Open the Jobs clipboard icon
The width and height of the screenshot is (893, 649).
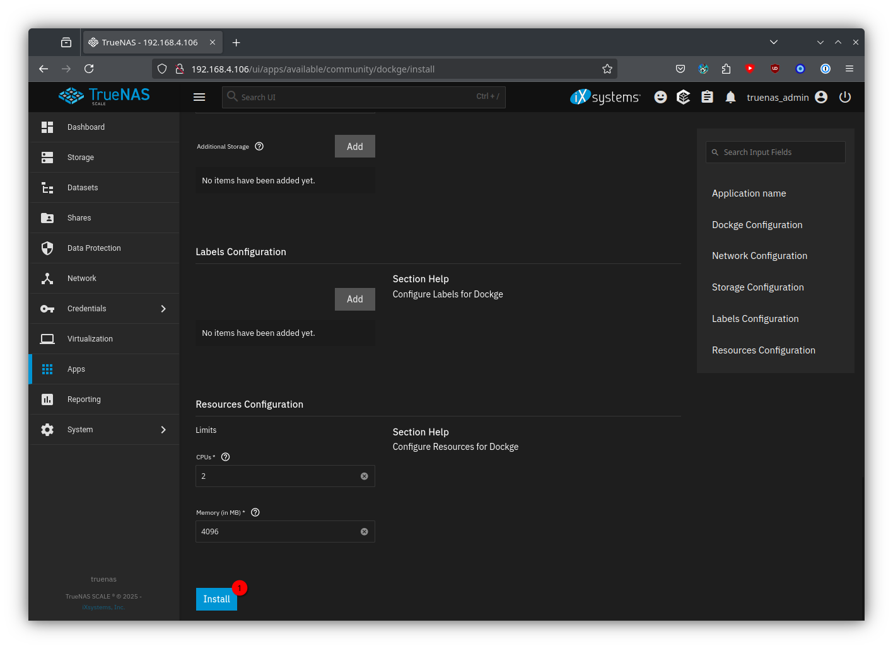click(707, 97)
